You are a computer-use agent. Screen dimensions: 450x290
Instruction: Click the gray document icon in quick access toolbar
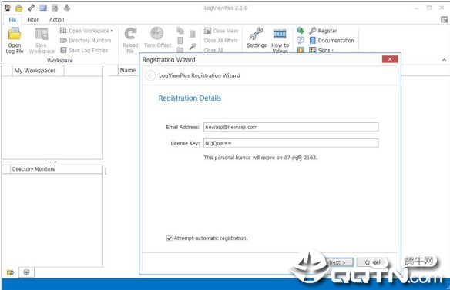tap(55, 8)
